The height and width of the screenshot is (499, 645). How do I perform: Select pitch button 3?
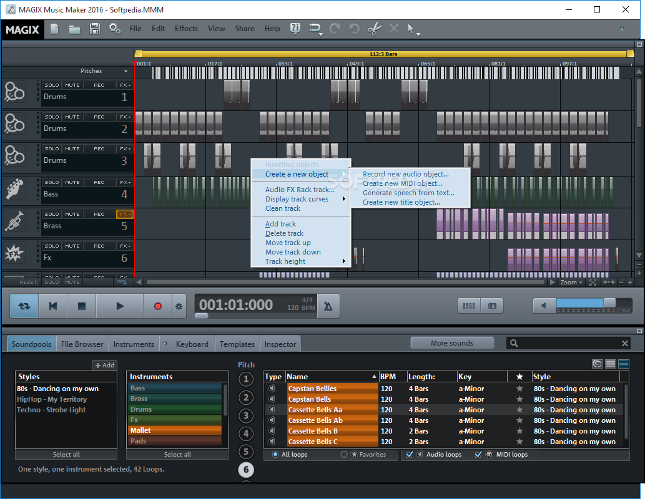point(246,415)
